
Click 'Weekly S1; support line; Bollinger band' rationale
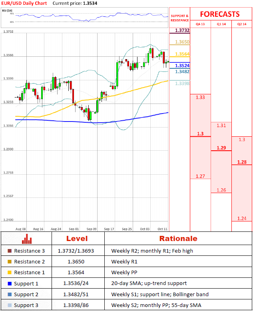160,294
